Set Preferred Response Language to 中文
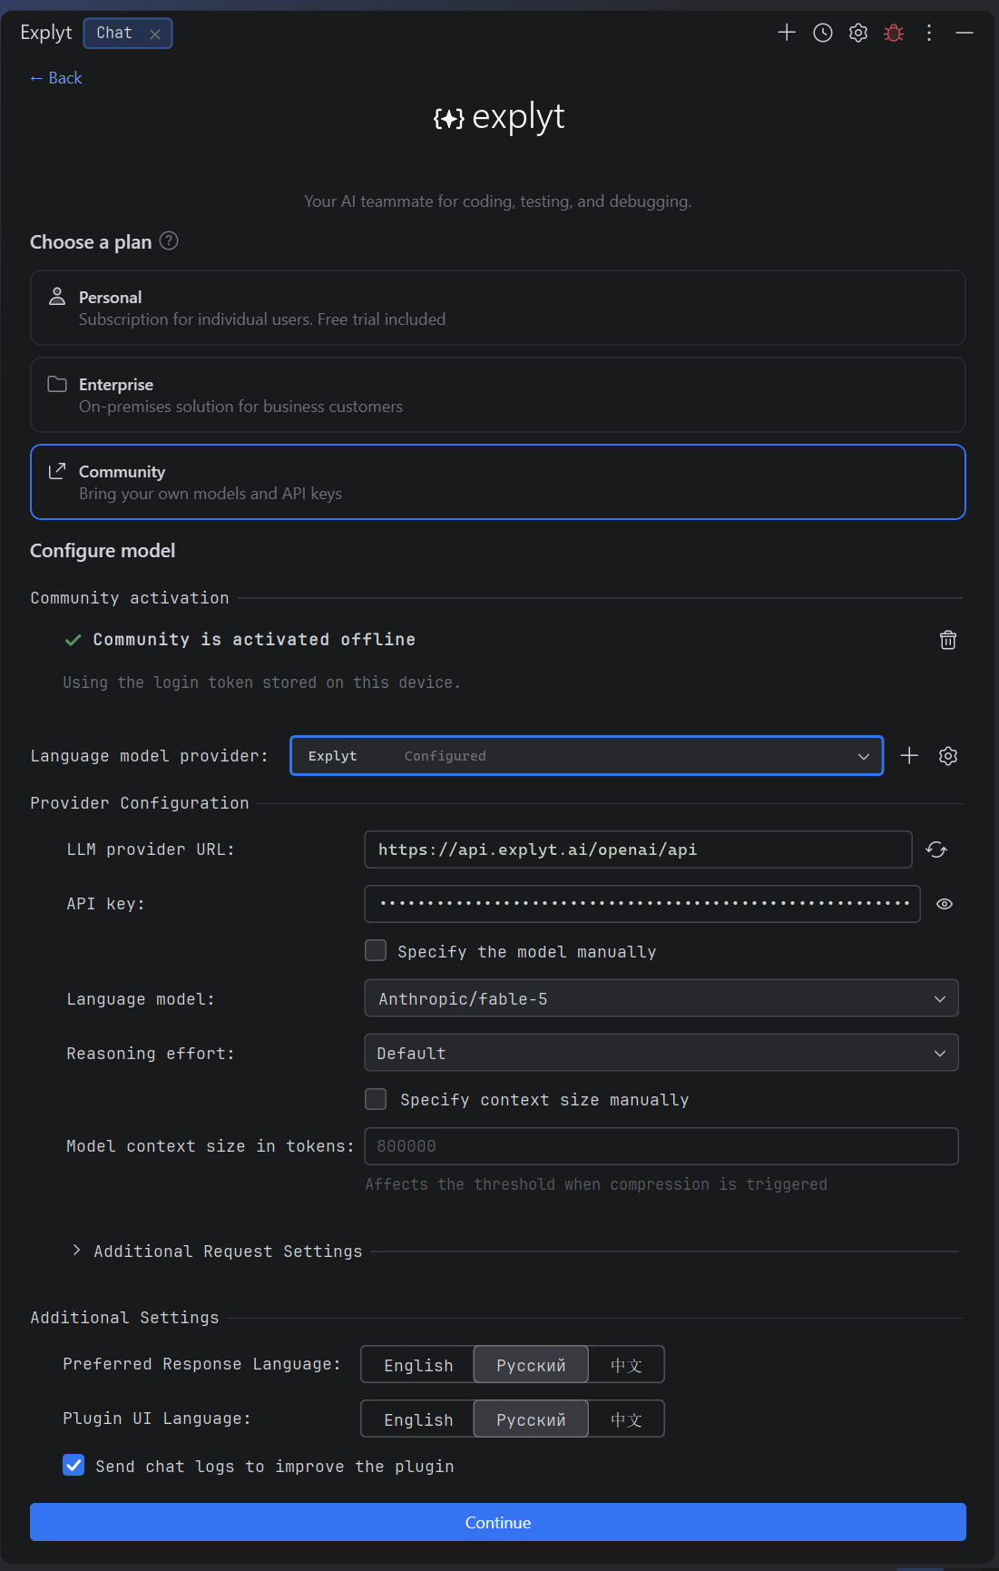 coord(626,1365)
